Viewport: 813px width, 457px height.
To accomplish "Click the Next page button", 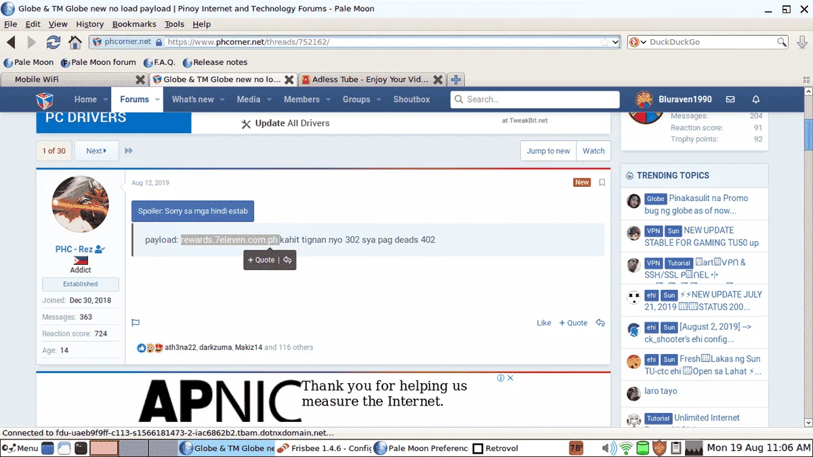I will tap(97, 151).
